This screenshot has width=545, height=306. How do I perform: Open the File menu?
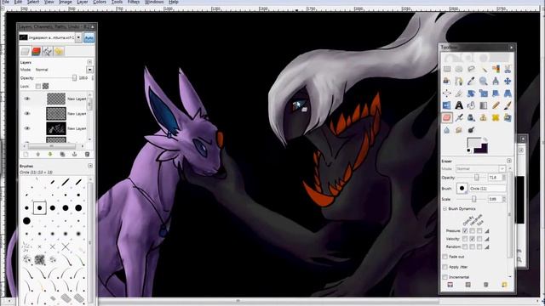point(5,2)
